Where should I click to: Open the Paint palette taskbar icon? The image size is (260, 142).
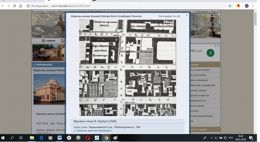(x=115, y=138)
